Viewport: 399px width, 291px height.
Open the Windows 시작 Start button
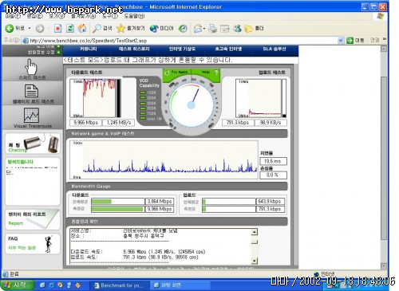[x=18, y=285]
